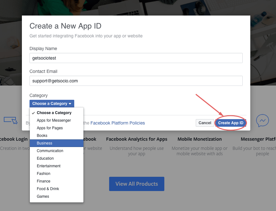Viewport: 276px width, 211px height.
Task: Select Fashion in the category list
Action: (56, 174)
